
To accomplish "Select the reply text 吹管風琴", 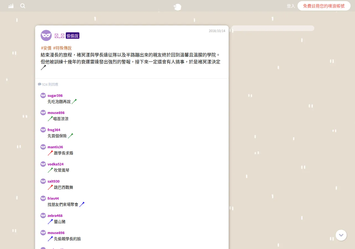I will (x=62, y=170).
